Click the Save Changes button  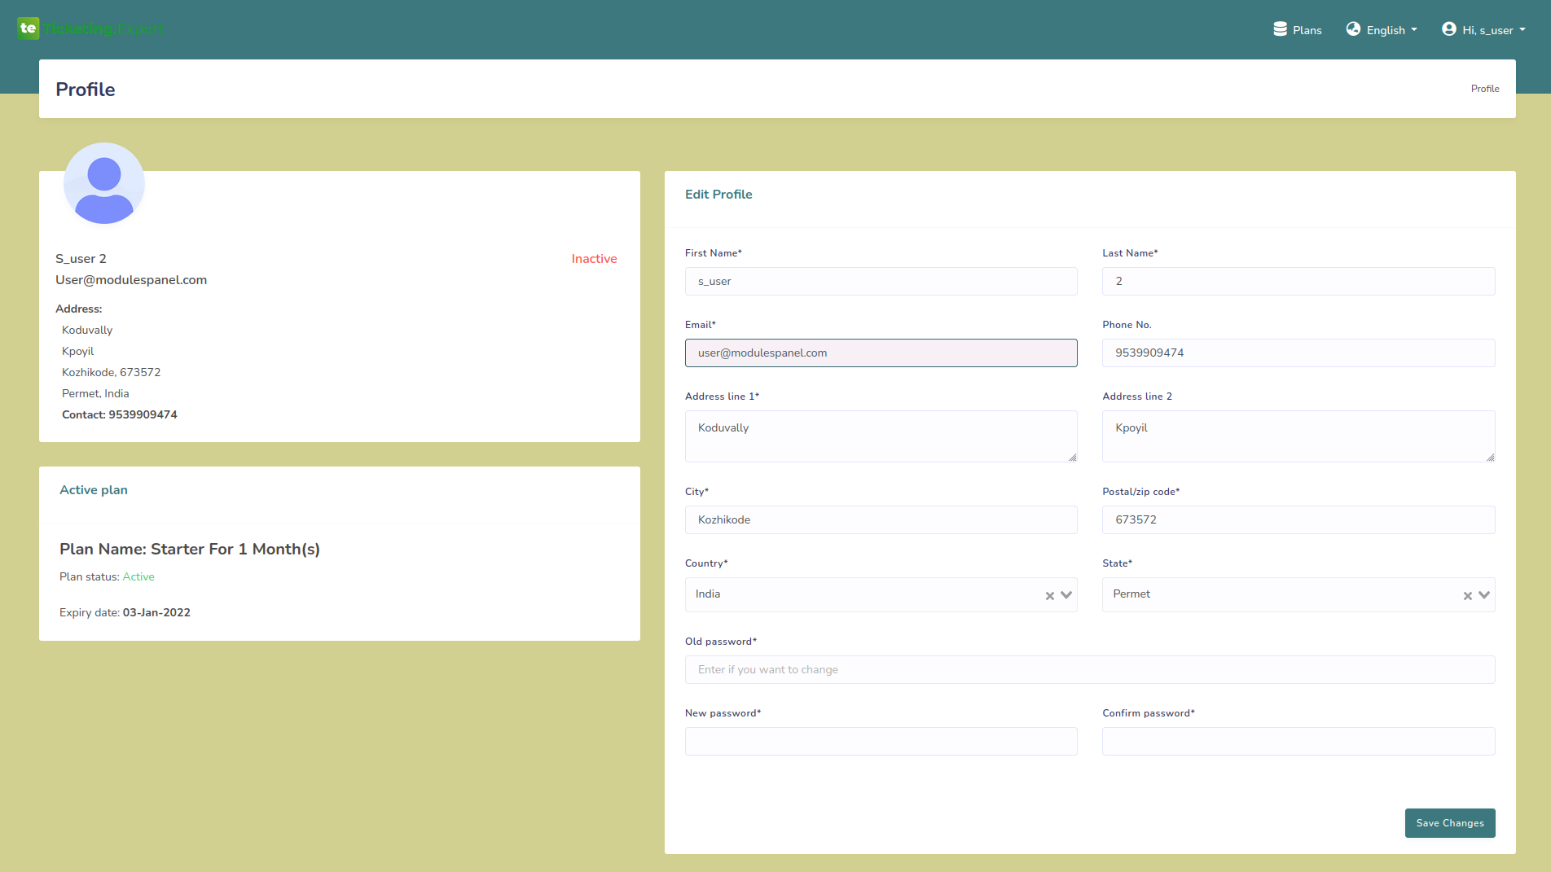tap(1449, 823)
